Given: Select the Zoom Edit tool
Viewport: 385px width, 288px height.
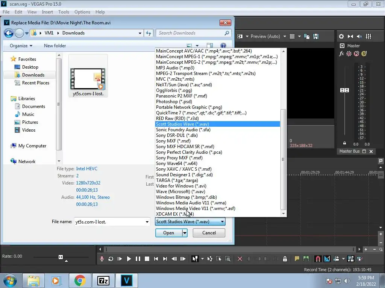Looking at the screenshot, I should tap(227, 259).
